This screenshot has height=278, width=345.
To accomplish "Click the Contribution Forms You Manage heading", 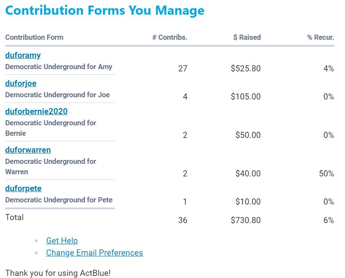I will (105, 10).
